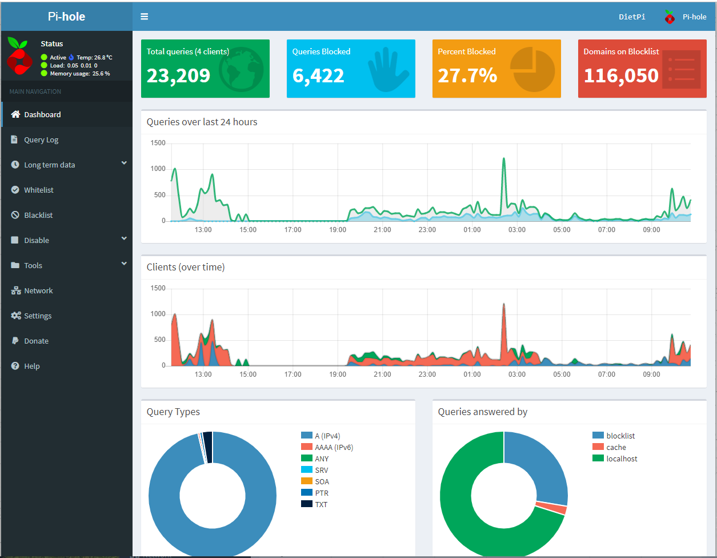Screen dimensions: 717x558
Task: Open the Queries Blocked summary box
Action: pyautogui.click(x=351, y=69)
